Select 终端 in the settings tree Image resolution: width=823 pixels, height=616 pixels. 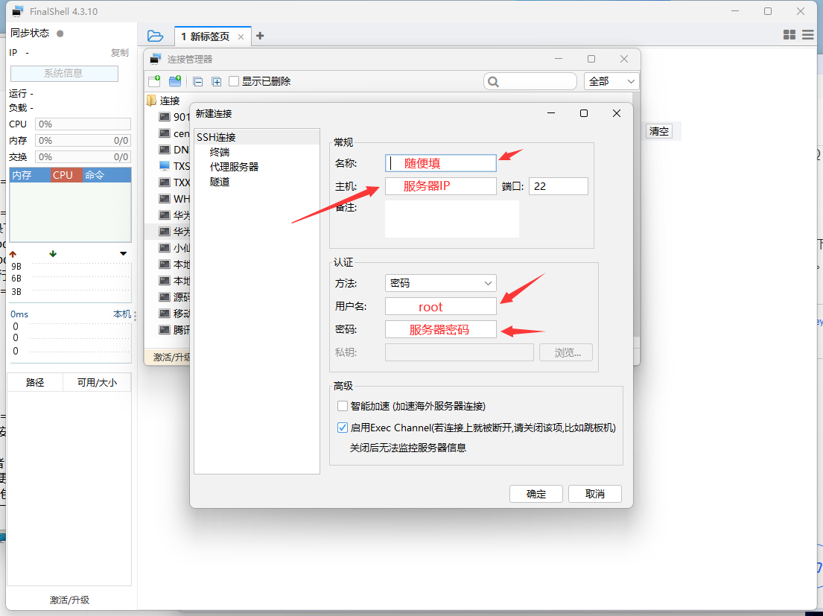click(x=220, y=152)
